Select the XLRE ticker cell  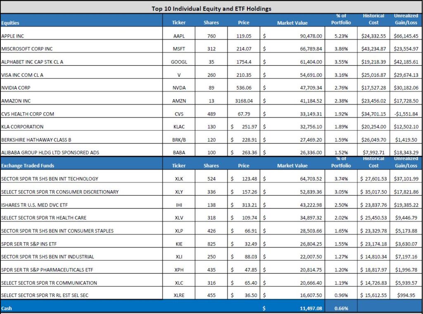tap(179, 293)
